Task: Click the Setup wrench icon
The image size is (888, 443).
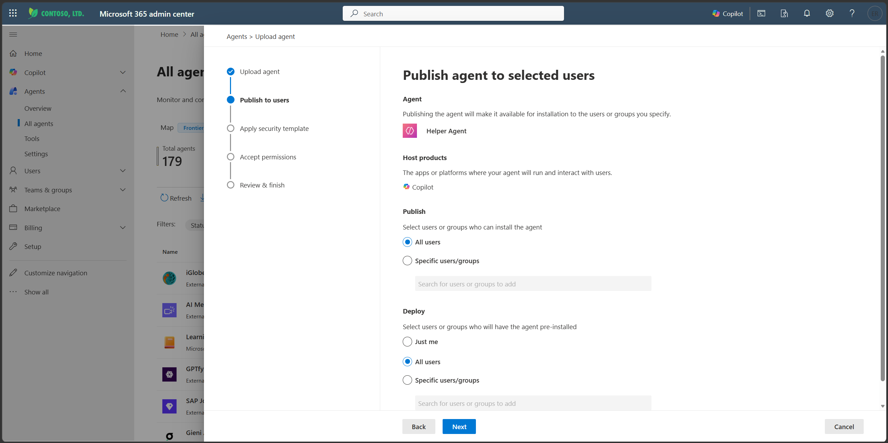Action: click(x=13, y=246)
